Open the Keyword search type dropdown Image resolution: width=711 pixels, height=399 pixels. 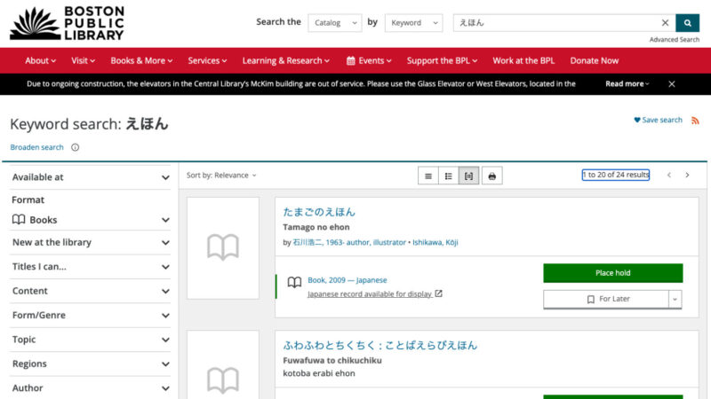pos(413,23)
